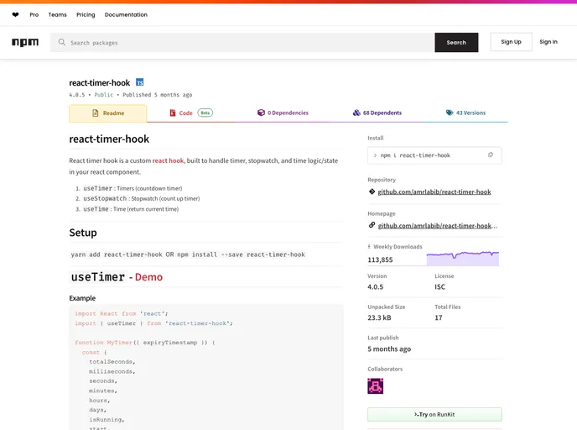Open the github repository link
Image resolution: width=577 pixels, height=430 pixels.
tap(434, 191)
